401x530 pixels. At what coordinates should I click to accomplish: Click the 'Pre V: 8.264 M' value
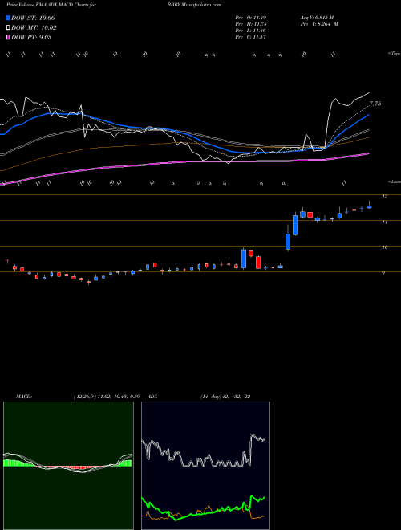click(319, 24)
